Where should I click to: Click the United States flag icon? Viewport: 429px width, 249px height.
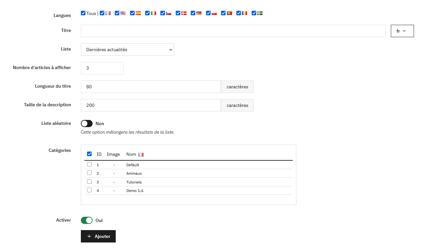tap(123, 13)
